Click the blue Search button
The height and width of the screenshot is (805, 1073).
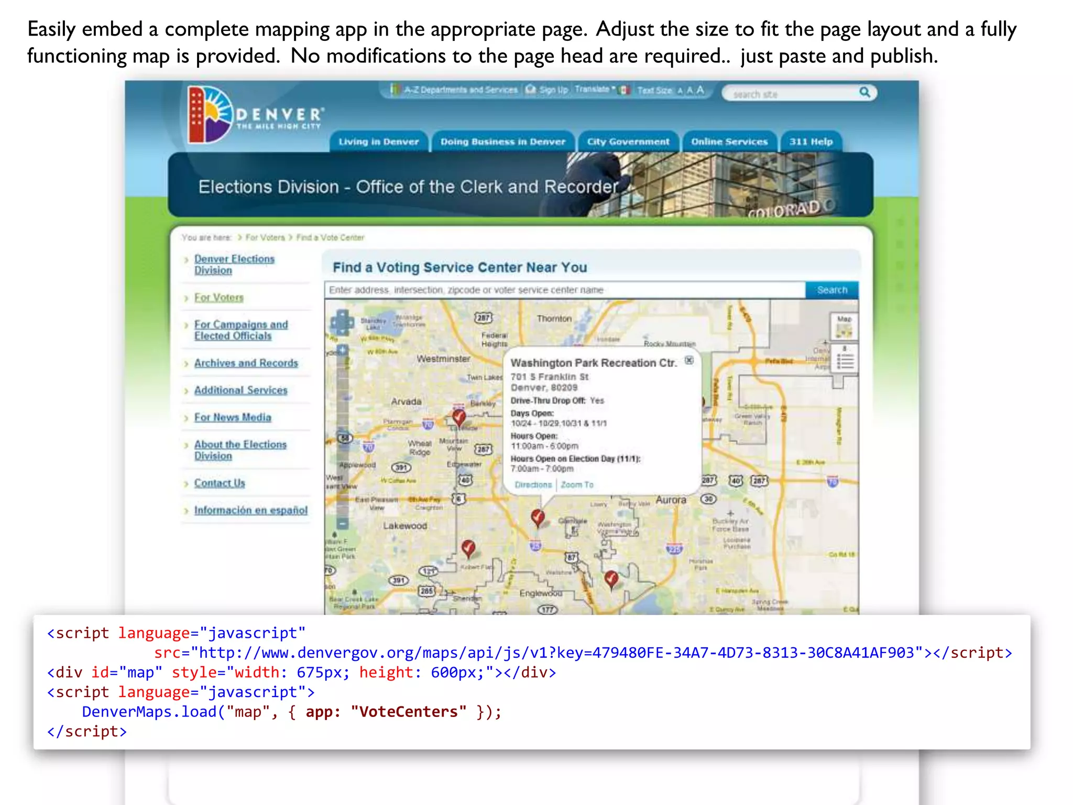point(832,290)
